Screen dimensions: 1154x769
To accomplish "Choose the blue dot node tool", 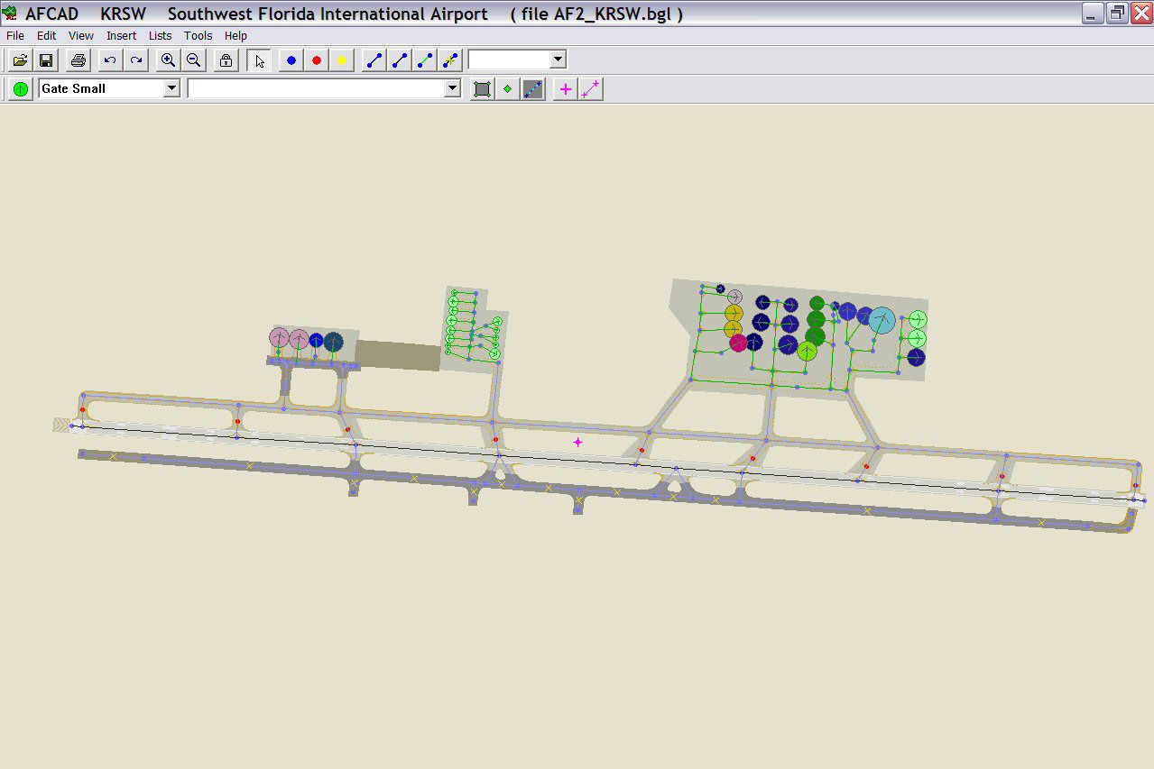I will pos(291,60).
